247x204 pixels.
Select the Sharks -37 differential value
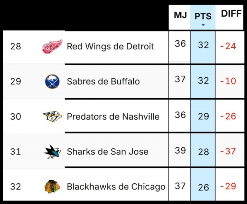click(x=228, y=151)
